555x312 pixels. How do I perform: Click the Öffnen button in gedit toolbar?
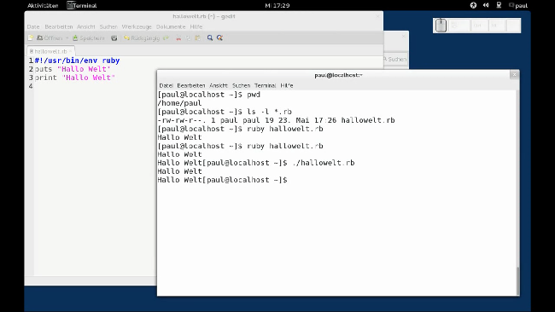[50, 38]
